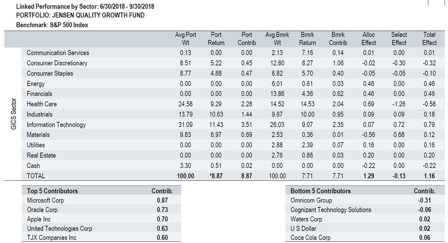
Task: Select the Communication Services row label
Action: pos(58,53)
